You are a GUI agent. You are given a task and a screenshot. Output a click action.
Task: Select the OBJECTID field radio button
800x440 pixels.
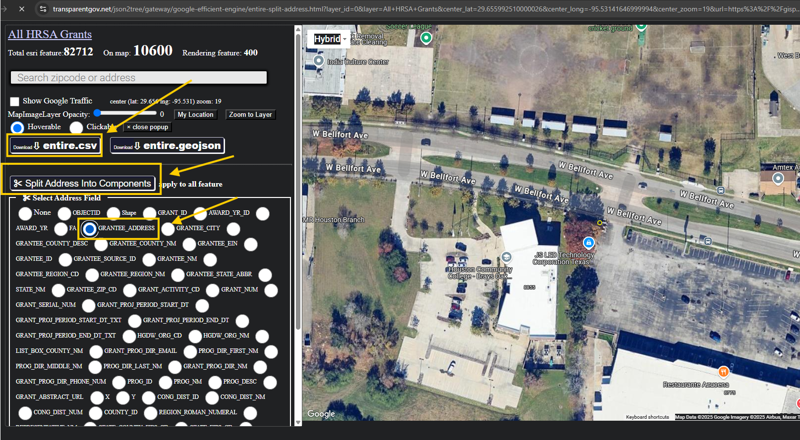[64, 214]
